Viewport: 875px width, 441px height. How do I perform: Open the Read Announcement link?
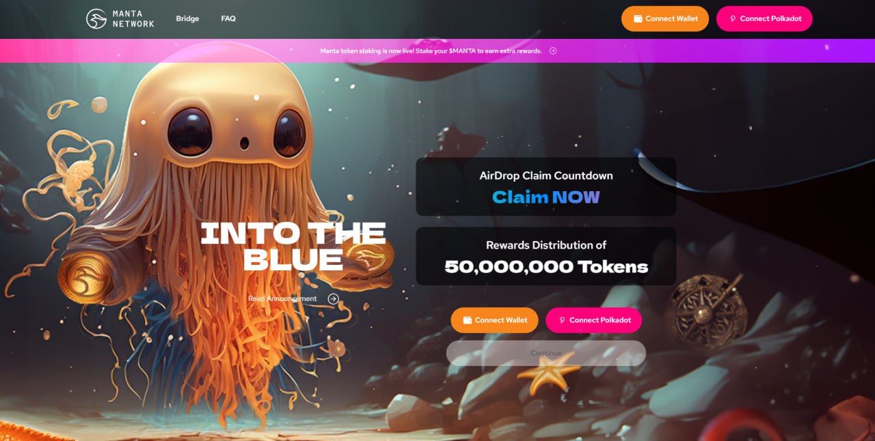pos(282,298)
